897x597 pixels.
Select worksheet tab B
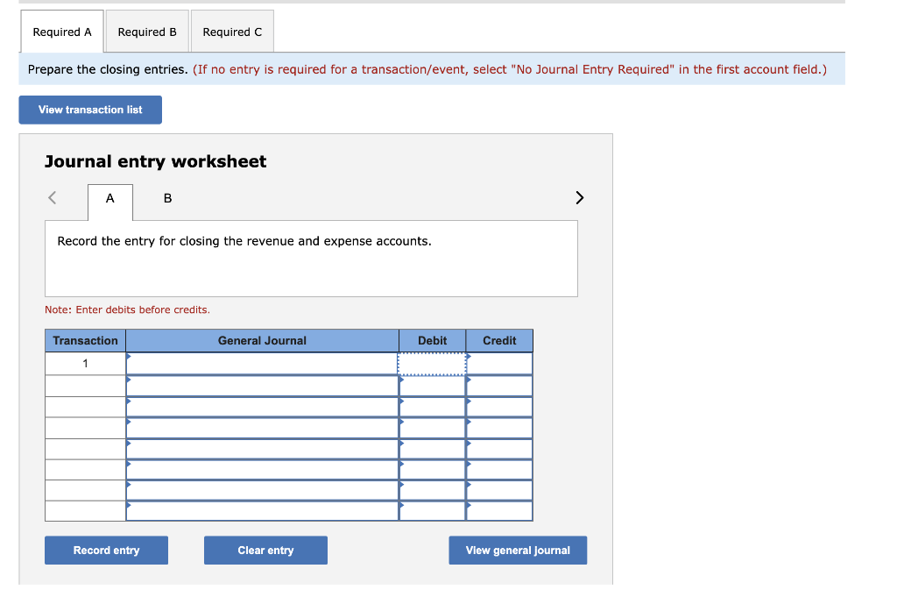pyautogui.click(x=167, y=199)
